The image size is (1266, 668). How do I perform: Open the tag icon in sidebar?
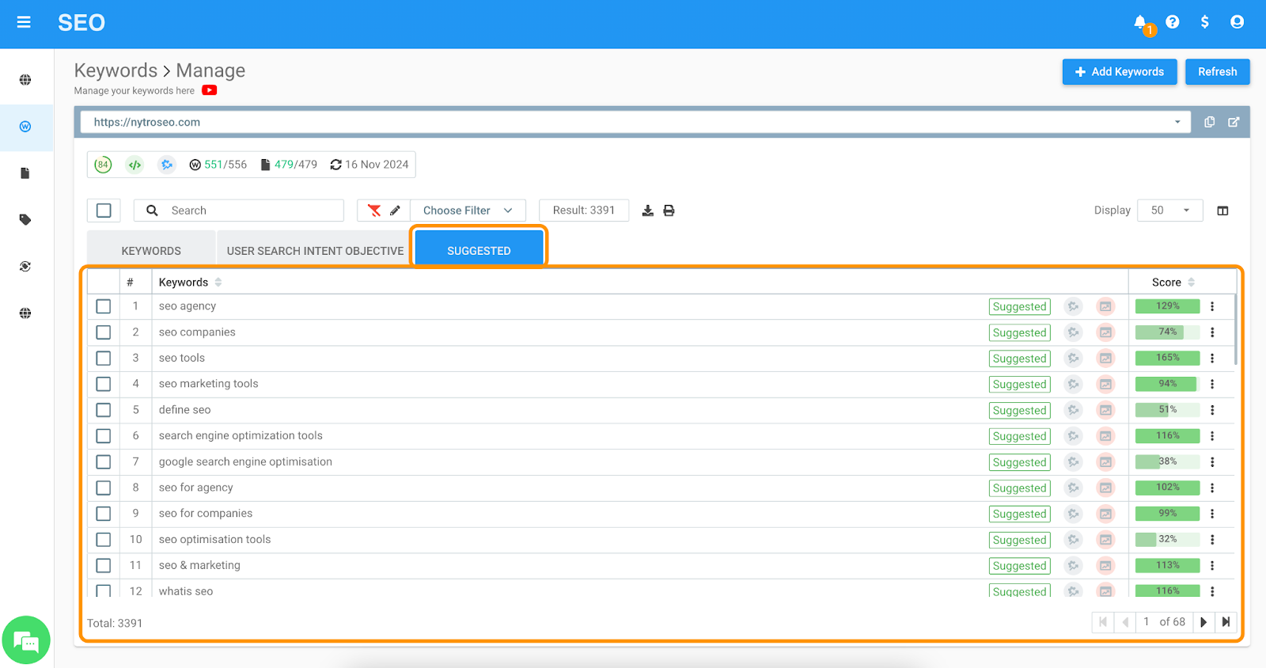[x=25, y=220]
